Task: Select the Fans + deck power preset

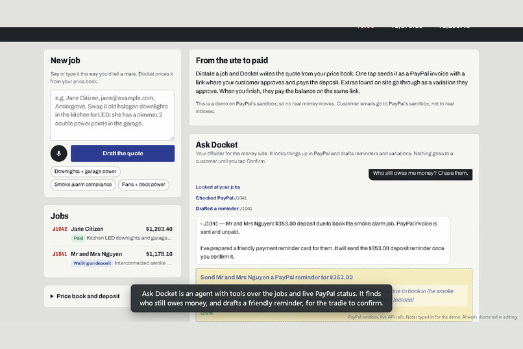Action: 143,185
